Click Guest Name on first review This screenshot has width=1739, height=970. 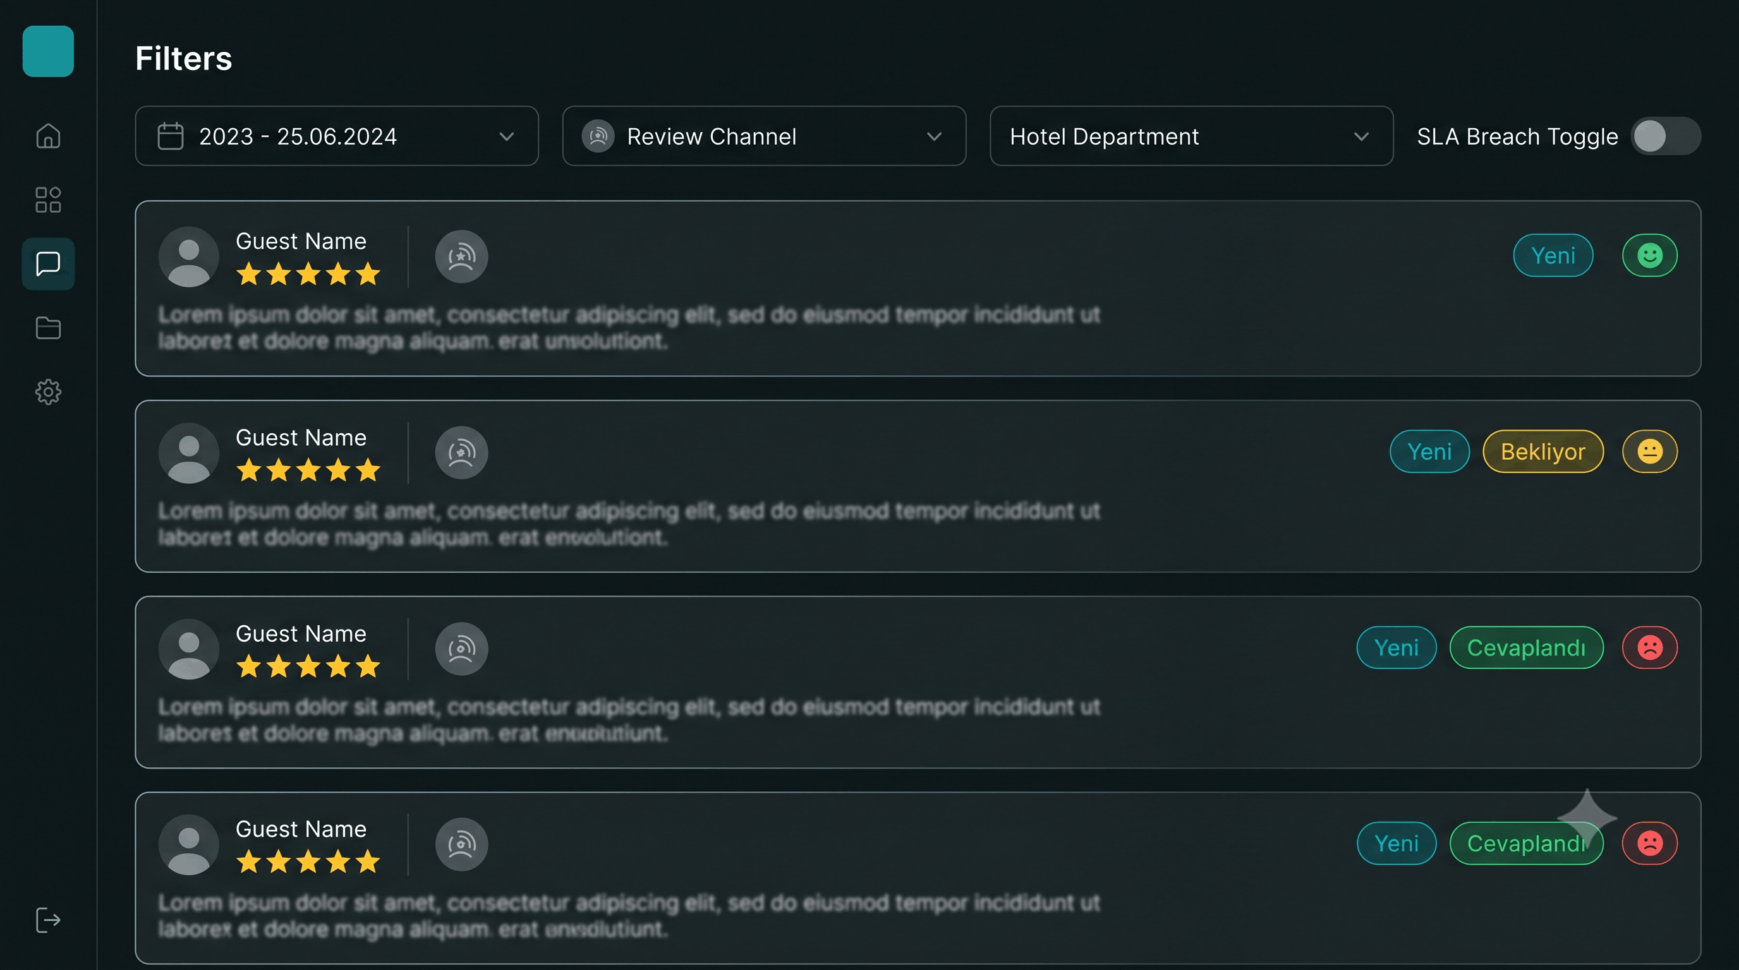pos(301,241)
